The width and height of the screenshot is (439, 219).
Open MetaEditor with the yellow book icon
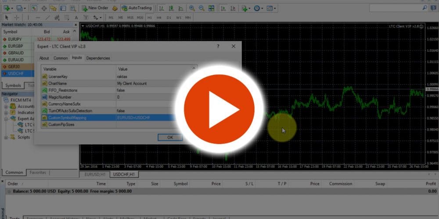115,8
